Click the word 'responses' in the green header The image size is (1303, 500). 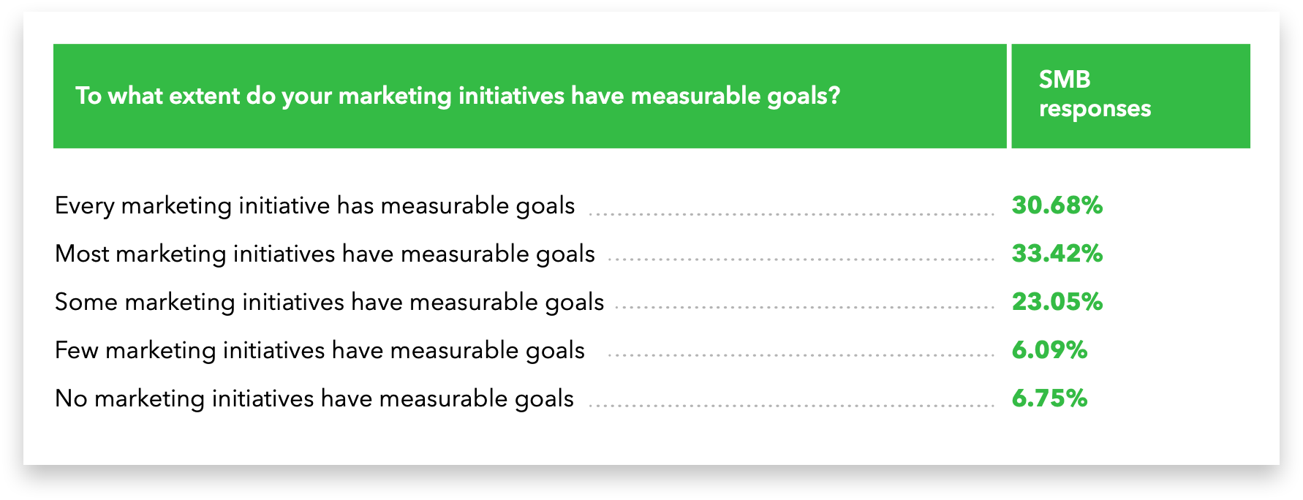1095,109
